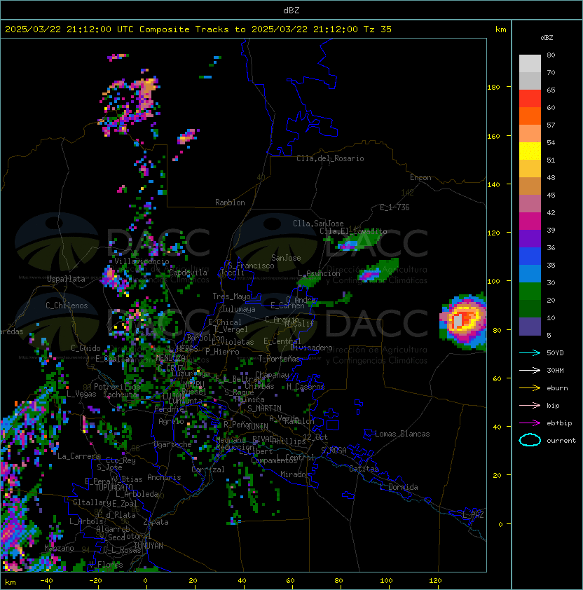Click the 'Tz 35' threshold text
This screenshot has height=590, width=583.
pyautogui.click(x=378, y=29)
